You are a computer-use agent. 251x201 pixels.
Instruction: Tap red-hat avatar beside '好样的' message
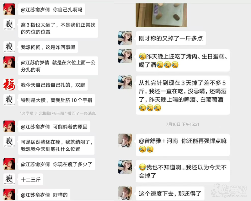[x=9, y=194]
